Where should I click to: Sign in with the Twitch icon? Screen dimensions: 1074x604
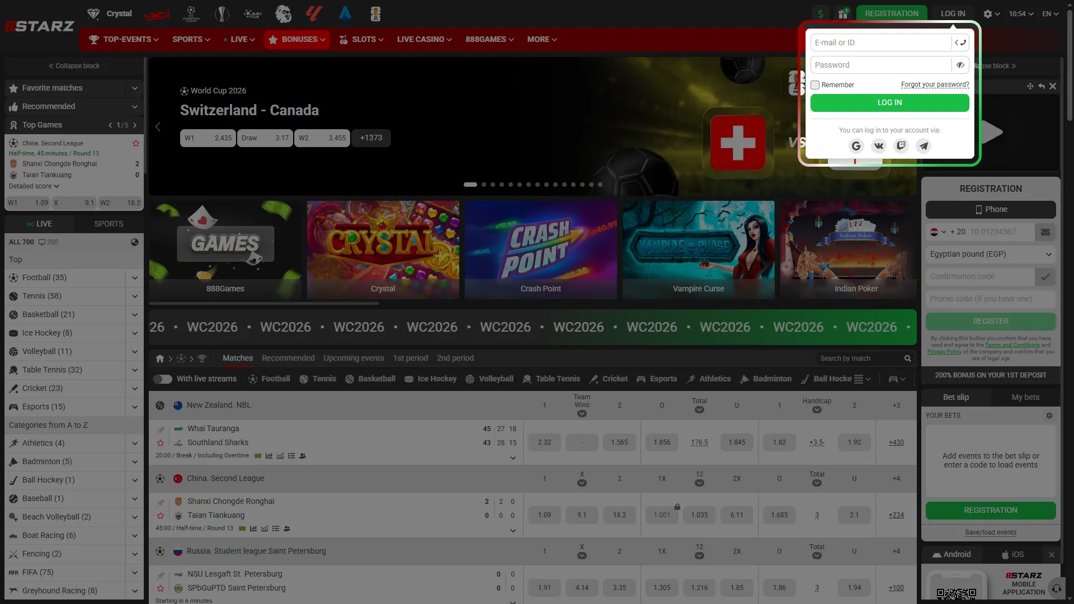coord(901,146)
